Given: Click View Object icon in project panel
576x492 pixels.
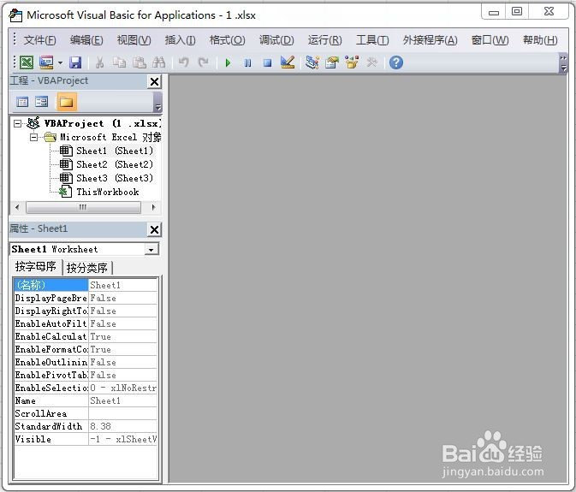Looking at the screenshot, I should pyautogui.click(x=42, y=102).
